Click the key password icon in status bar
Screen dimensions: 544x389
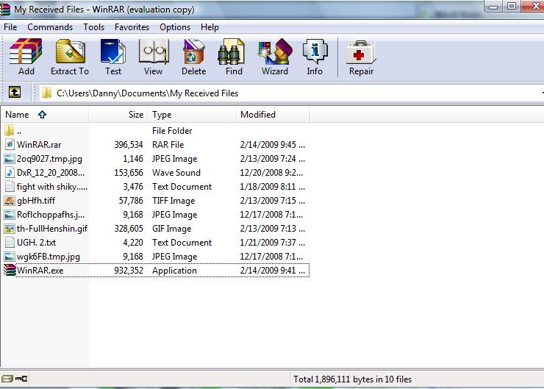tap(21, 379)
